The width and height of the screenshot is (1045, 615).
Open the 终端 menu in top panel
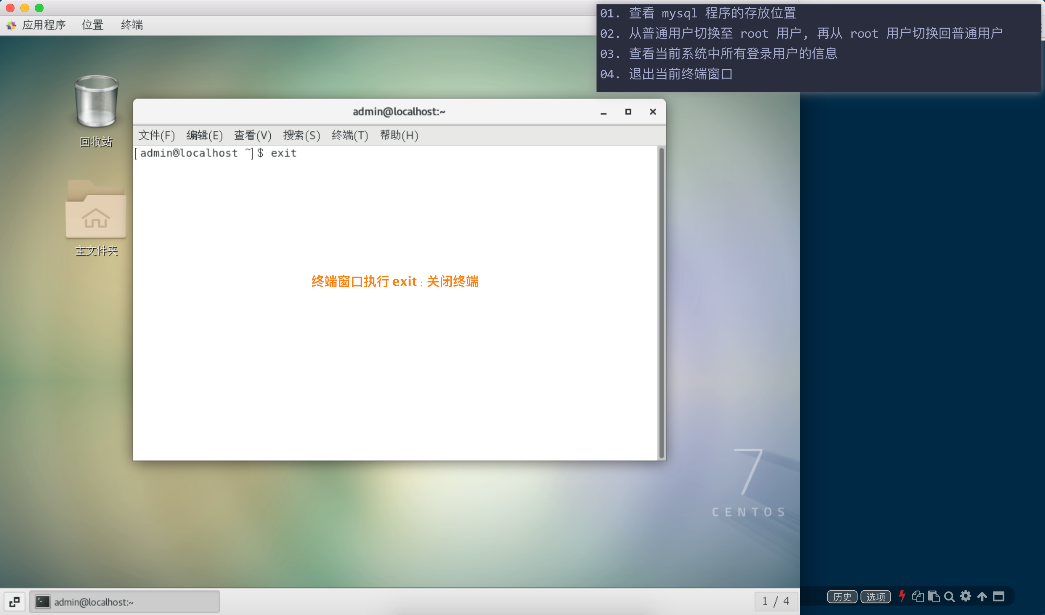[132, 25]
